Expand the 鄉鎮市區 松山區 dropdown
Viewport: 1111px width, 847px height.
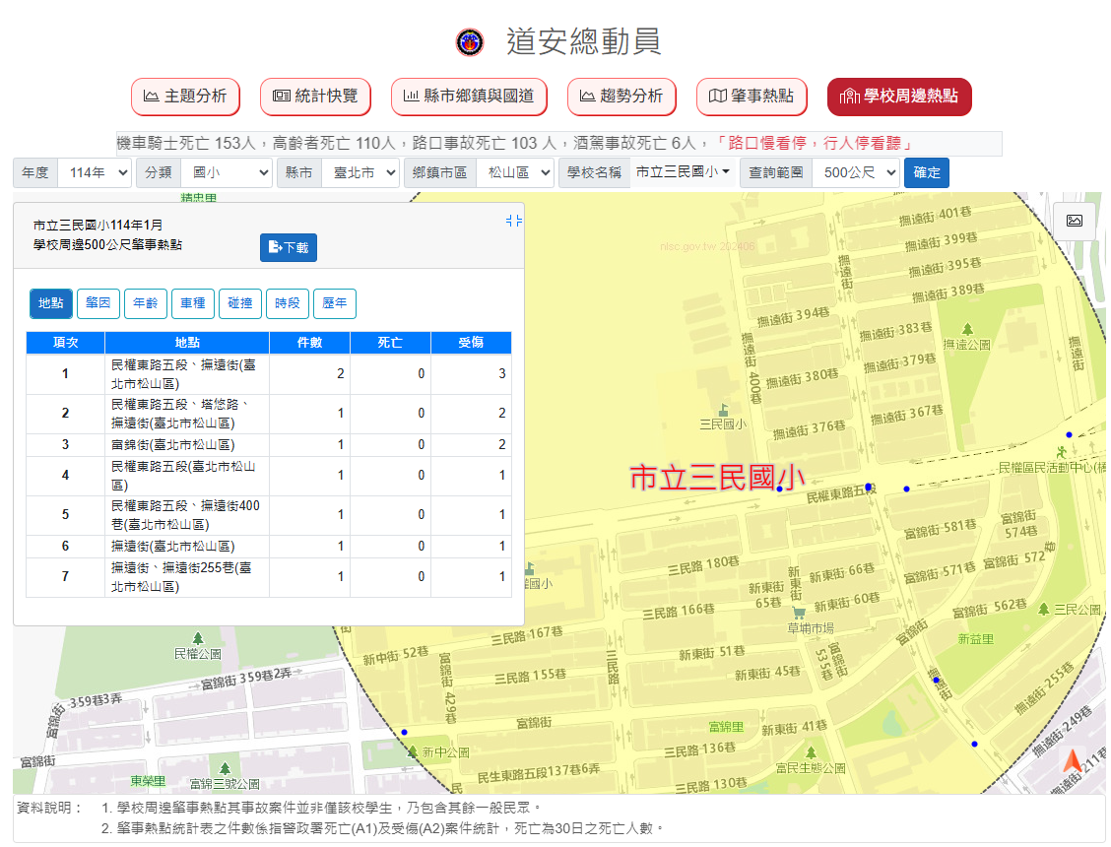click(x=515, y=172)
